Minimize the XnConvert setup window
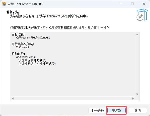This screenshot has height=116, width=150. [121, 4]
